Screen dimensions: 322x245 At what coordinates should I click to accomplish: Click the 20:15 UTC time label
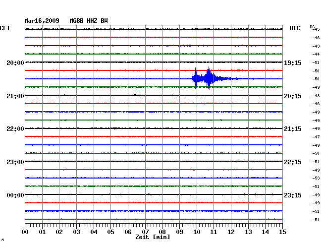[293, 96]
